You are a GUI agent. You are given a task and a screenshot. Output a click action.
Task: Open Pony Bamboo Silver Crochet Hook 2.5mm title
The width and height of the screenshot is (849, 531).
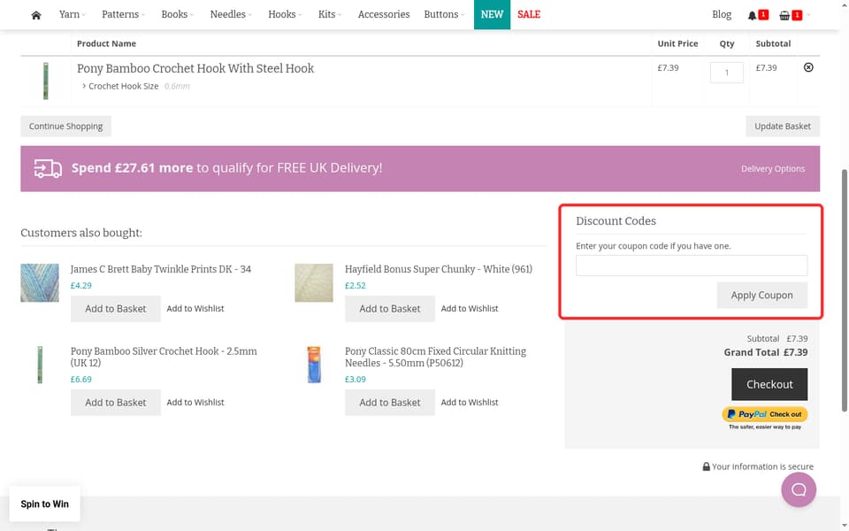[x=164, y=357]
